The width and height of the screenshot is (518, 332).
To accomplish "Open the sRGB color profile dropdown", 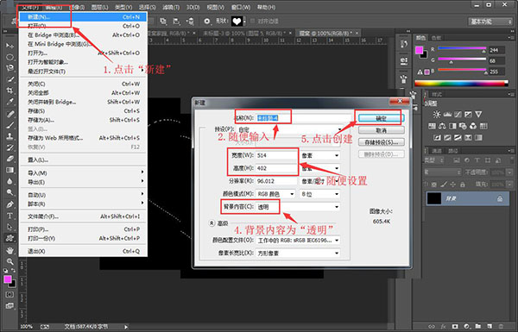I will [298, 241].
